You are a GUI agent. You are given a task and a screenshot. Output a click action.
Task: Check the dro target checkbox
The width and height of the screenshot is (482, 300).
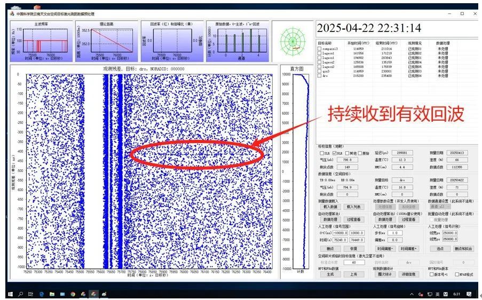(320, 76)
